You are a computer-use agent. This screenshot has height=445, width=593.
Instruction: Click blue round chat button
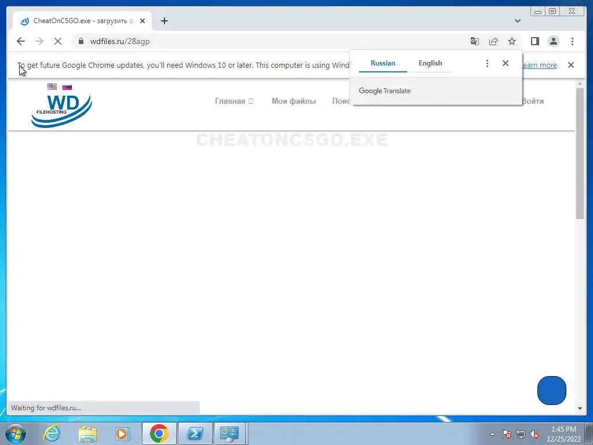(x=552, y=390)
